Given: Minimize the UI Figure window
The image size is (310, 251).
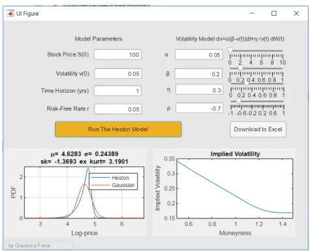Looking at the screenshot, I should pyautogui.click(x=252, y=13).
